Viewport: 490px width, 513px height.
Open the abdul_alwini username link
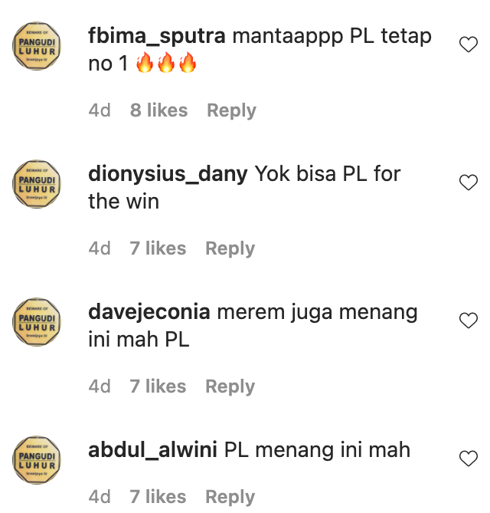click(x=152, y=450)
